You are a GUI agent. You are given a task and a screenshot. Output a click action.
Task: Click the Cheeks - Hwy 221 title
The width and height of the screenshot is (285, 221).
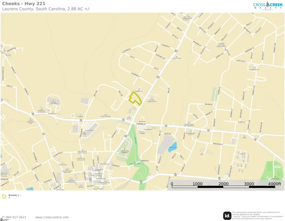(x=24, y=3)
